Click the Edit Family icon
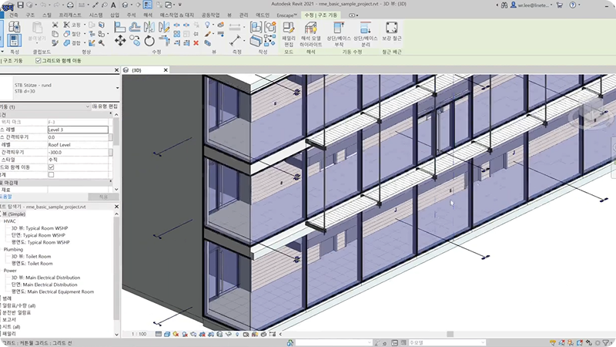The width and height of the screenshot is (616, 347). (289, 29)
